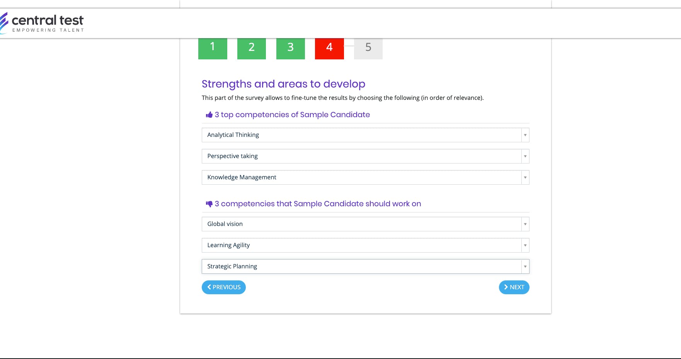
Task: Click the arrow on the Strategic Planning field
Action: click(x=525, y=266)
